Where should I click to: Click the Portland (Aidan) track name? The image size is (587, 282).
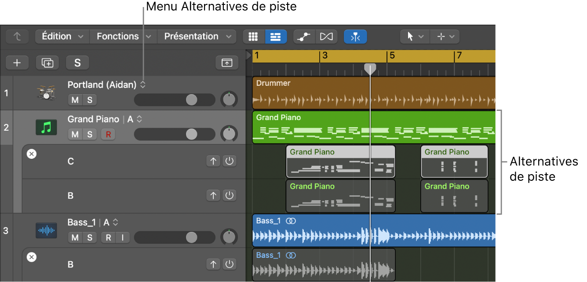102,85
